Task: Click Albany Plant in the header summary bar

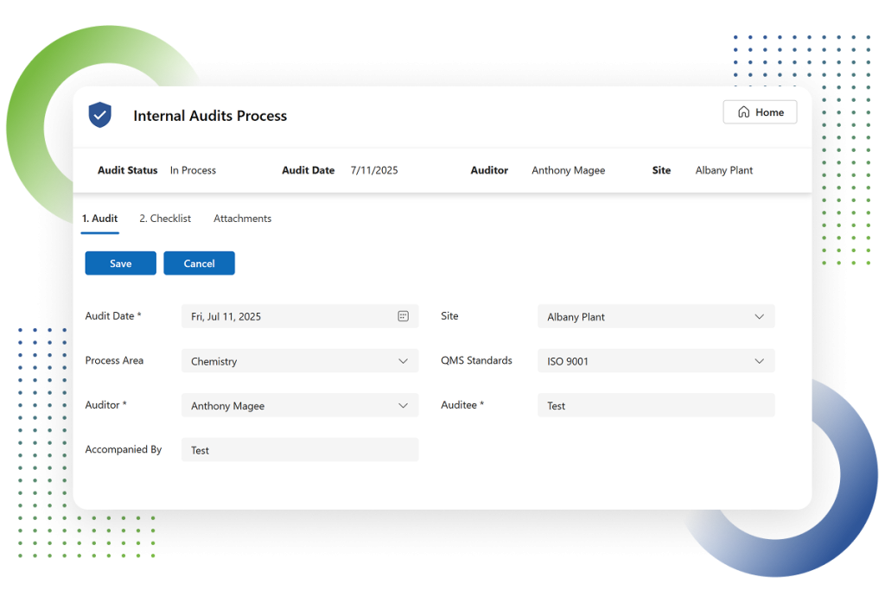Action: tap(723, 170)
